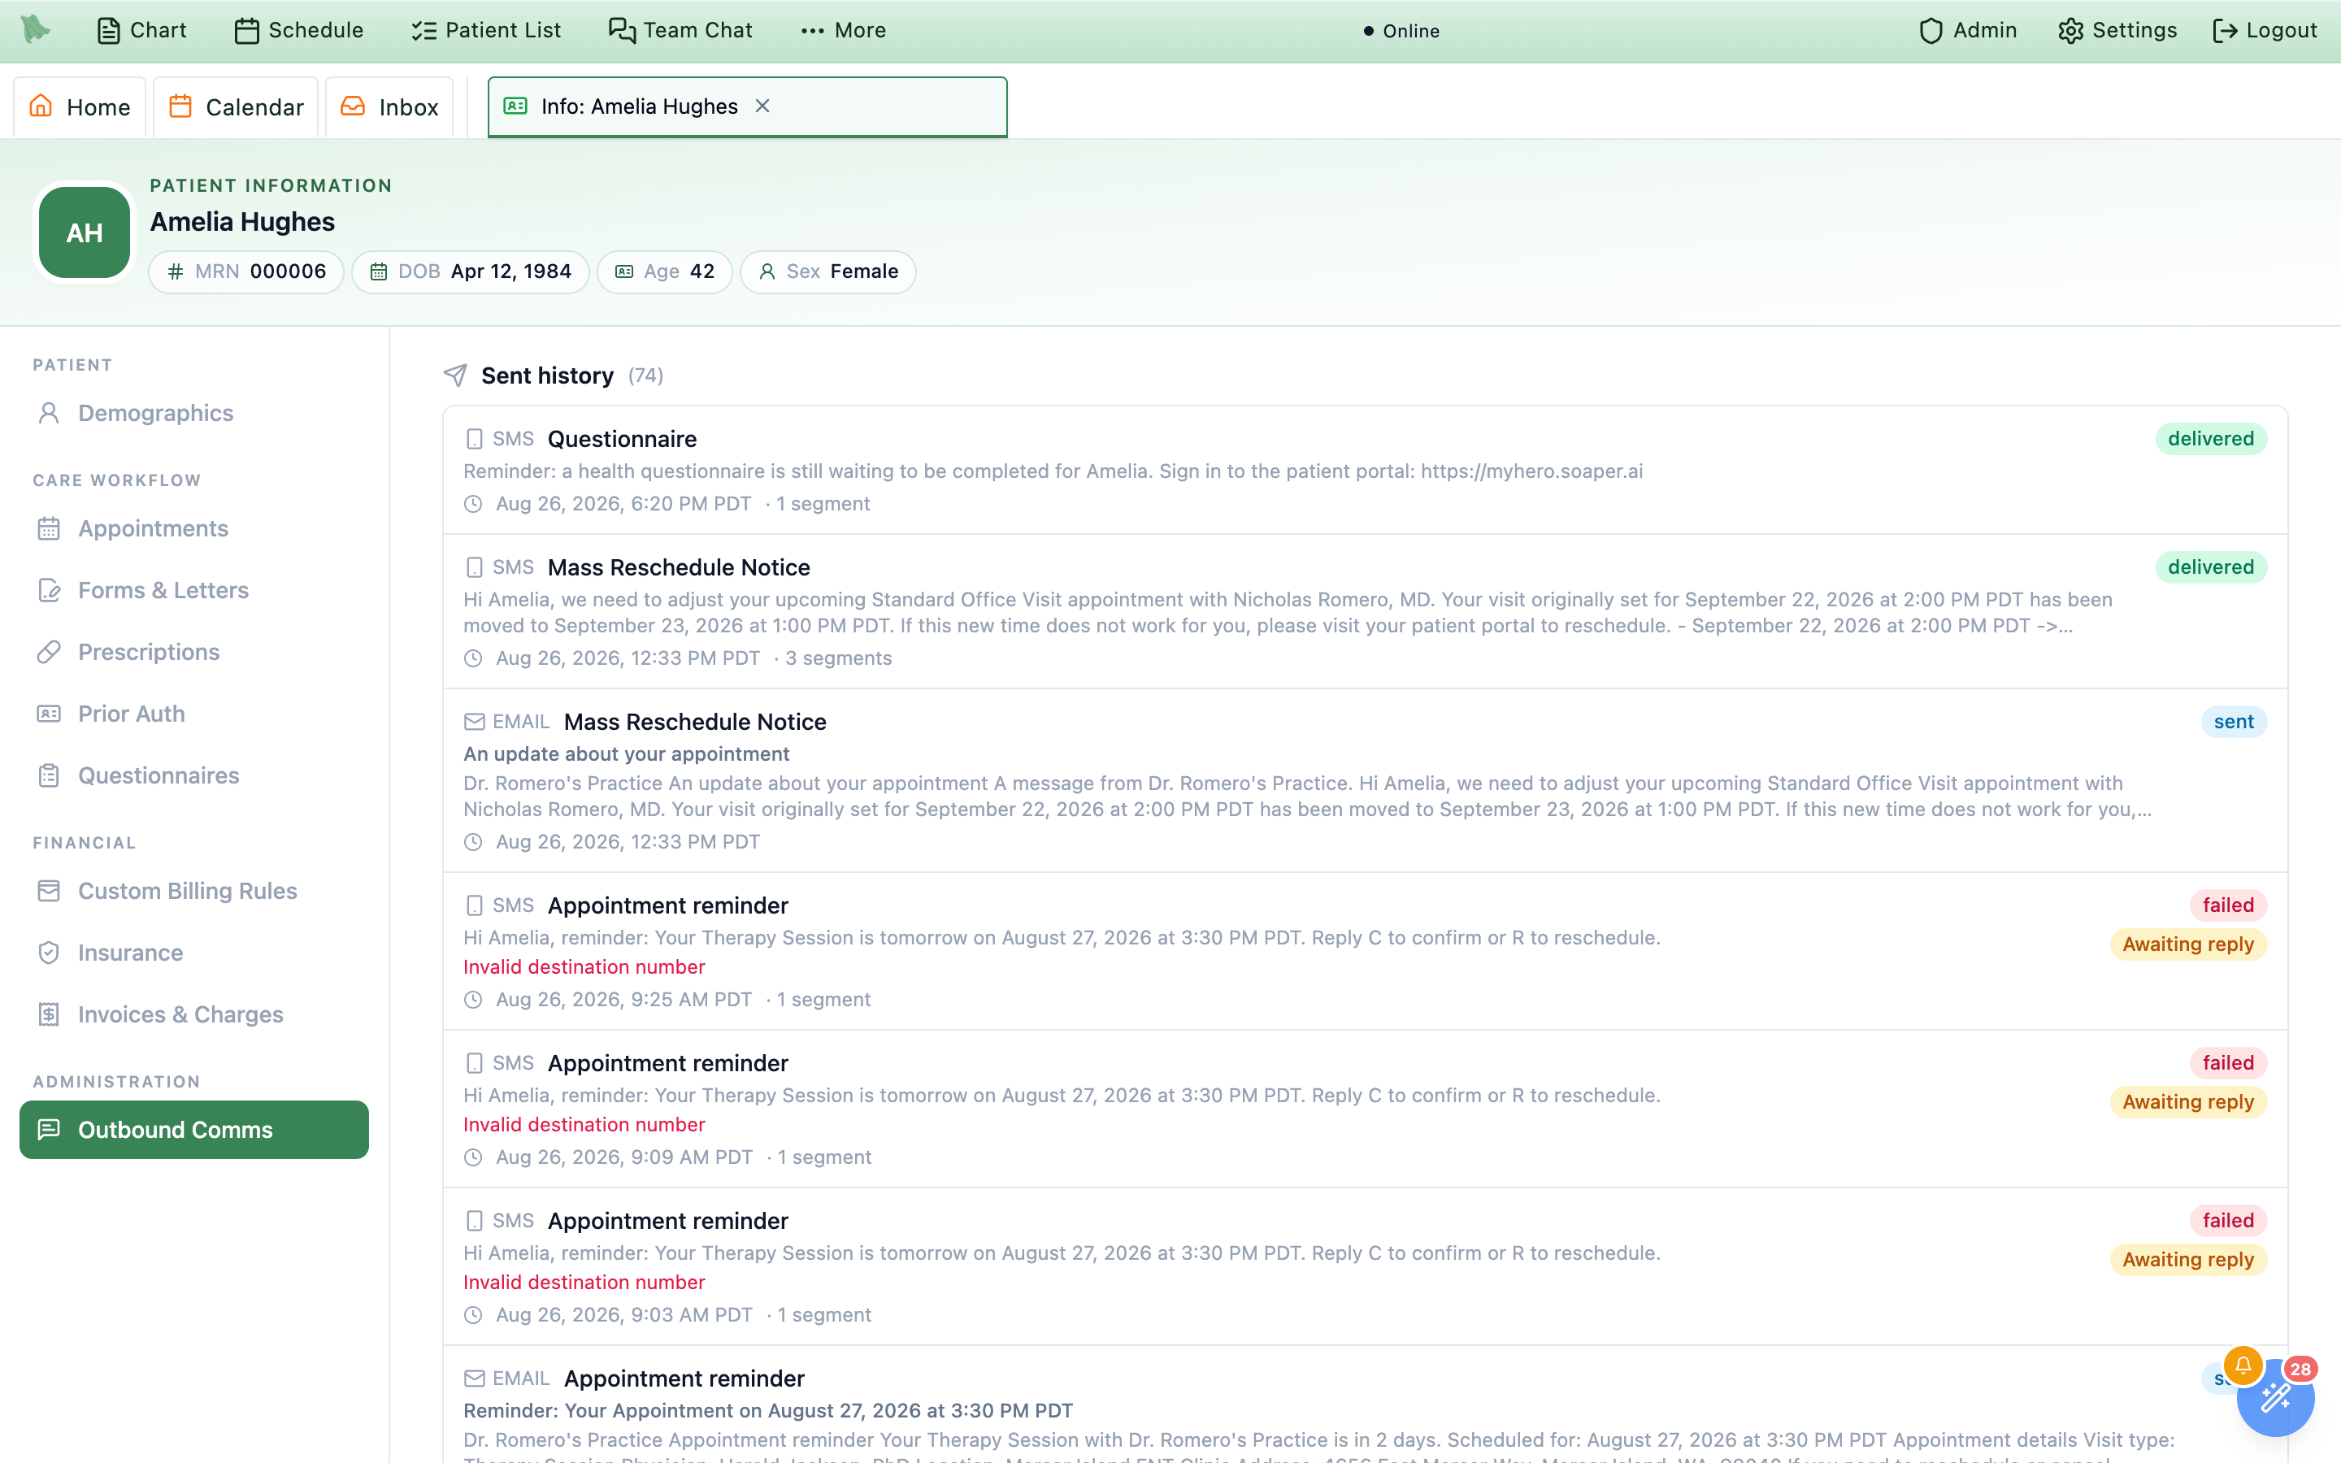Expand the More menu
The image size is (2341, 1463).
(x=844, y=30)
